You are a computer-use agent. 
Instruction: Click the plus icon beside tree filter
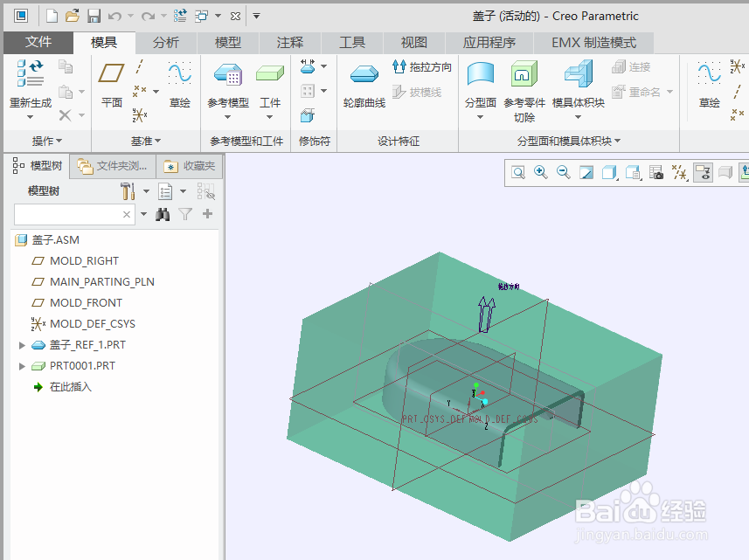(207, 214)
